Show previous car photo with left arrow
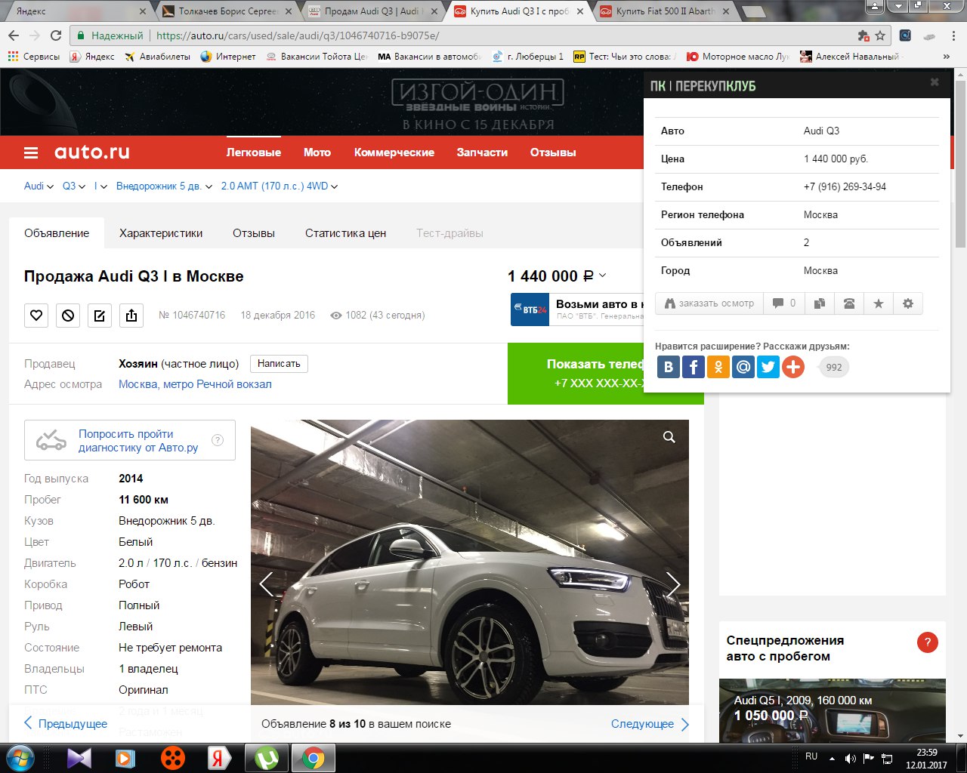The height and width of the screenshot is (773, 967). point(266,584)
